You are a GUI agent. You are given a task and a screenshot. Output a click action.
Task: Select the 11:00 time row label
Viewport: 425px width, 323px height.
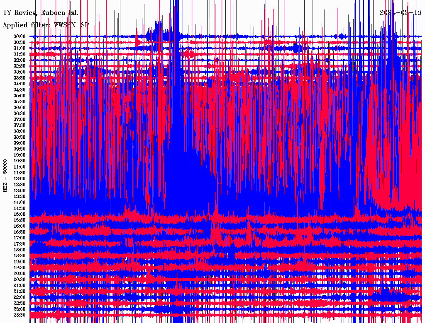point(20,167)
